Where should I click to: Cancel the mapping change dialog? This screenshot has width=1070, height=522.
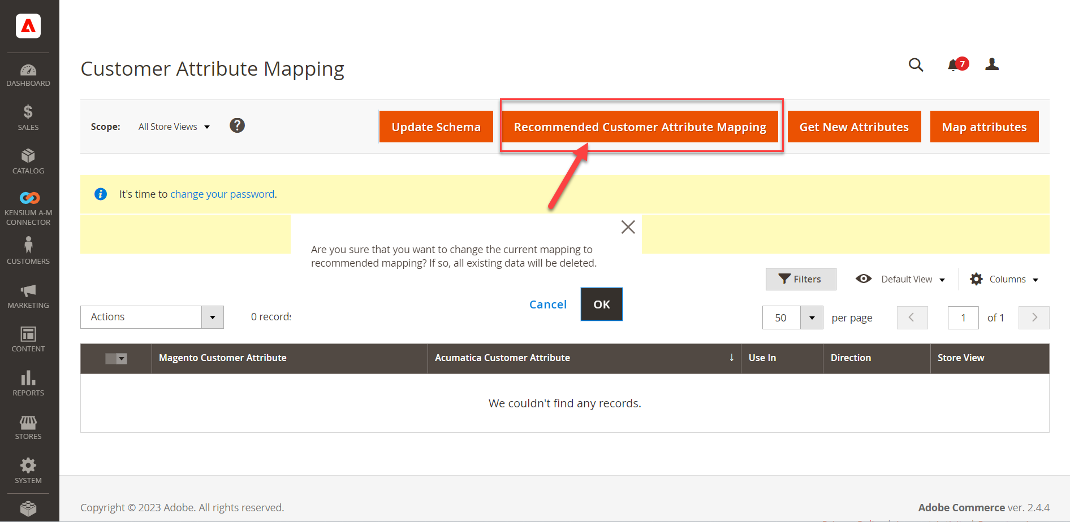pos(548,304)
